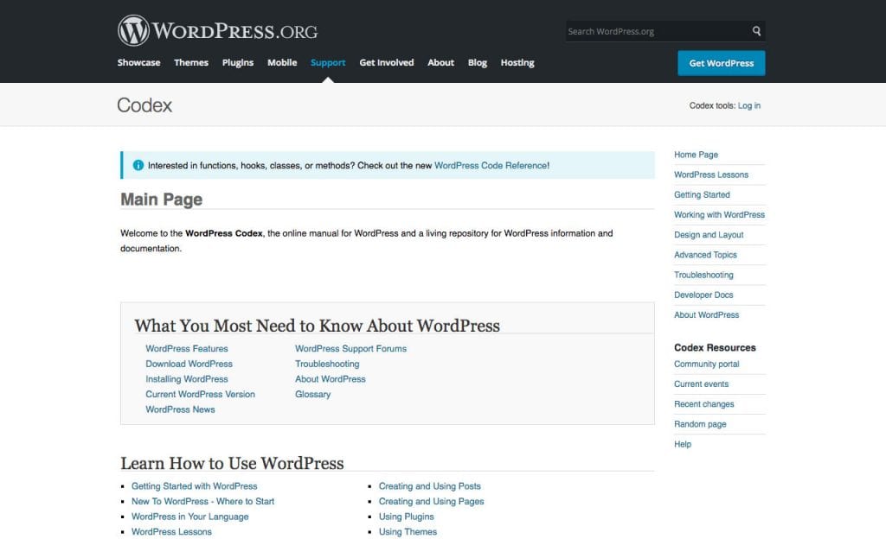Click the blue info icon in notice
Screen dimensions: 886x539
(138, 165)
